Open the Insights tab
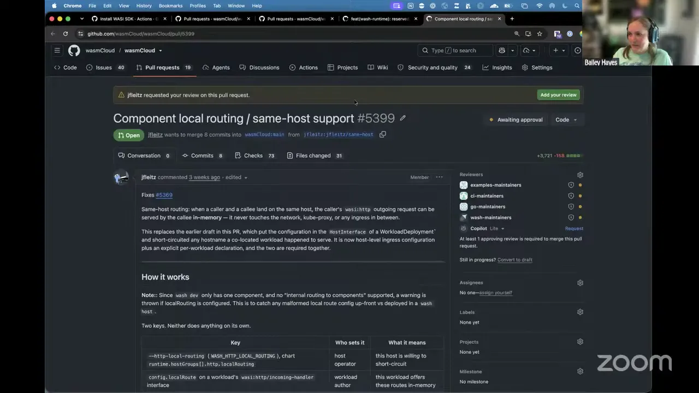This screenshot has height=393, width=699. coord(497,68)
